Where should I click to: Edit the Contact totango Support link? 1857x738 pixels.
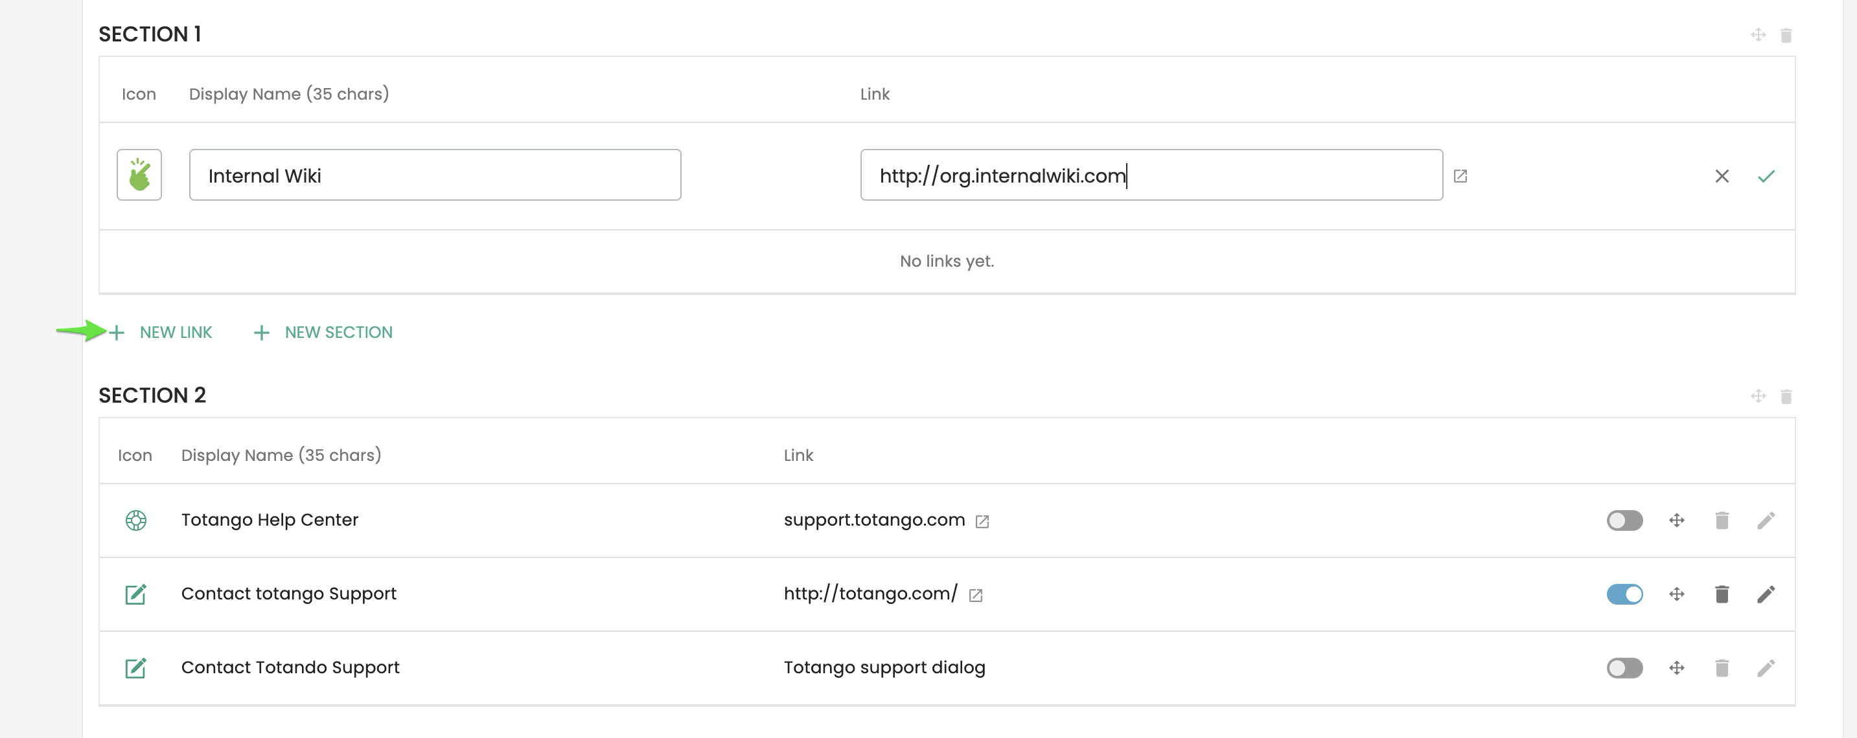pos(1766,594)
